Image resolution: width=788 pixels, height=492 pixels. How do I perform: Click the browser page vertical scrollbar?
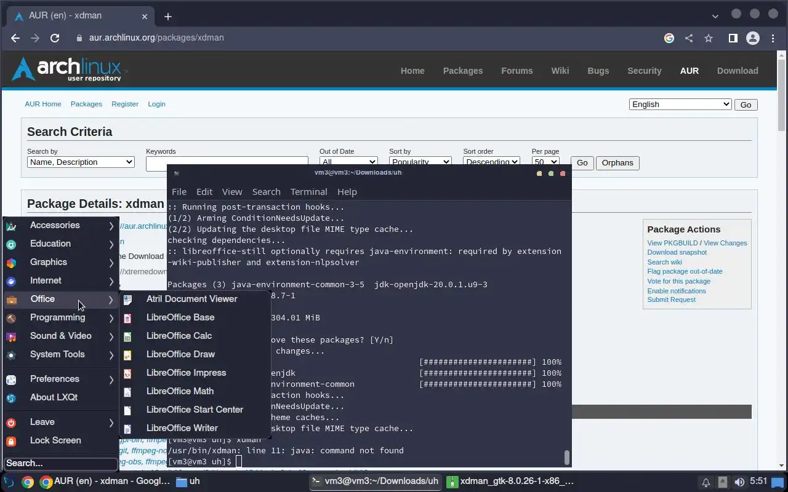pyautogui.click(x=782, y=95)
